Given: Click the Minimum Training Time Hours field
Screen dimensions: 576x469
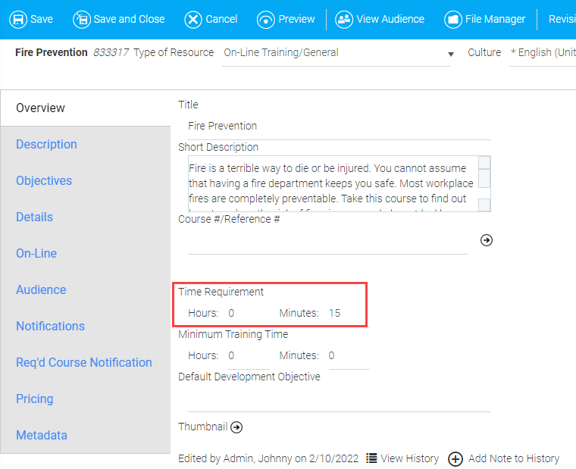Looking at the screenshot, I should click(x=247, y=355).
